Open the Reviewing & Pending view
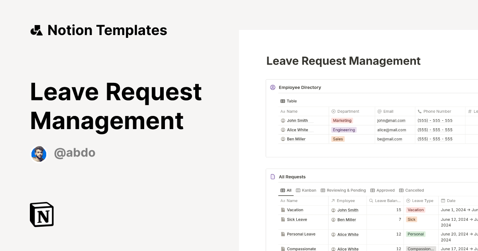 (343, 190)
